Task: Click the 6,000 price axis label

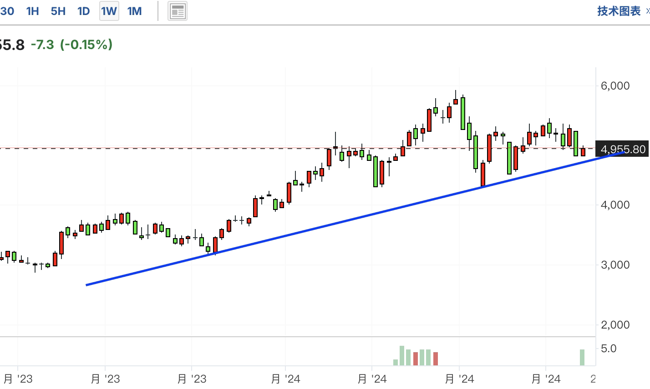Action: tap(615, 86)
